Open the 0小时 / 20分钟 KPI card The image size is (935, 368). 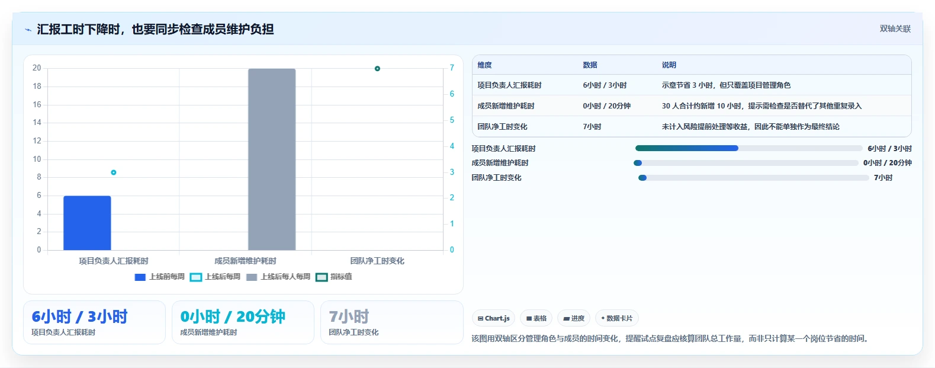click(x=243, y=322)
